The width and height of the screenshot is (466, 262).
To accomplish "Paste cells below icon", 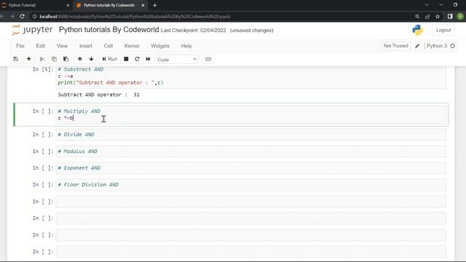I will coord(66,59).
